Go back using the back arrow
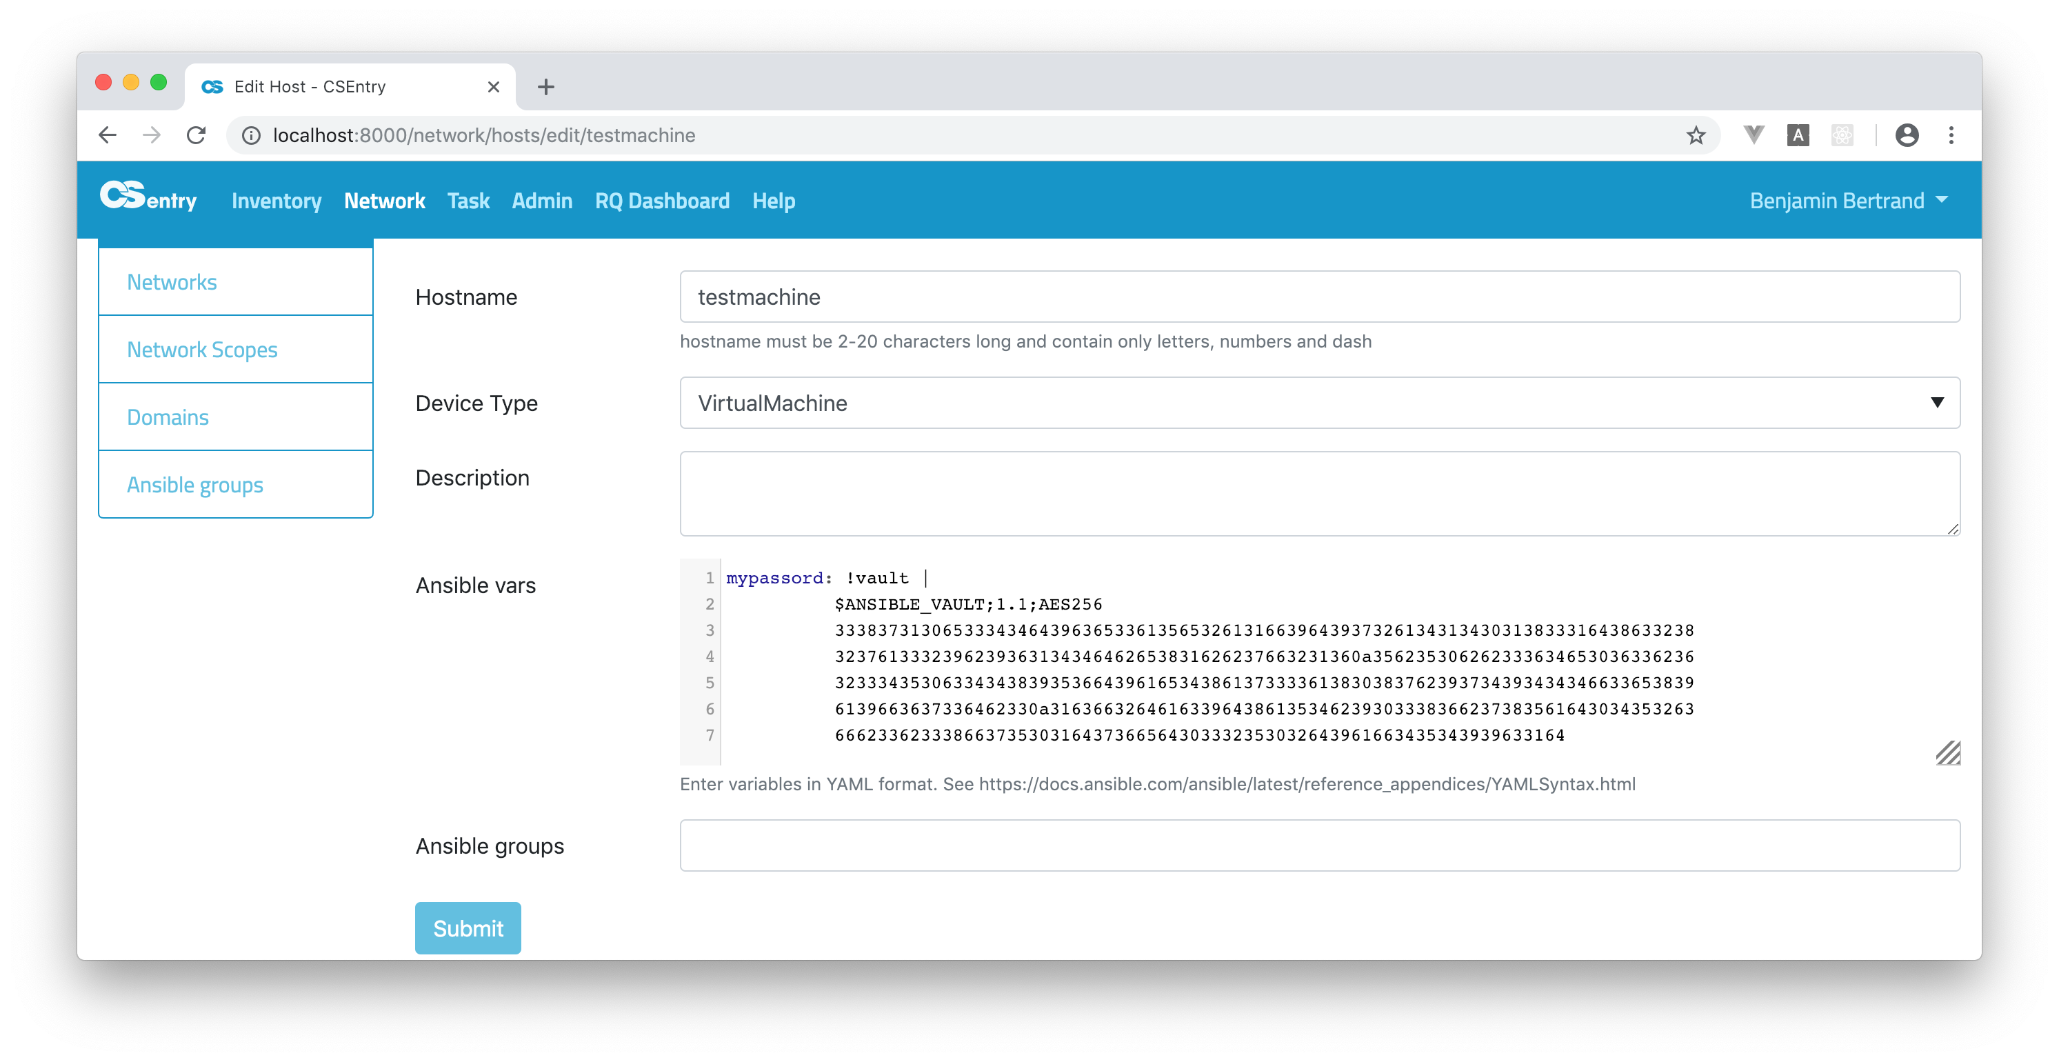2059x1062 pixels. click(108, 134)
